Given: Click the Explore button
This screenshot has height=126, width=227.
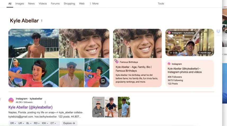Looking at the screenshot, I should [69, 123].
